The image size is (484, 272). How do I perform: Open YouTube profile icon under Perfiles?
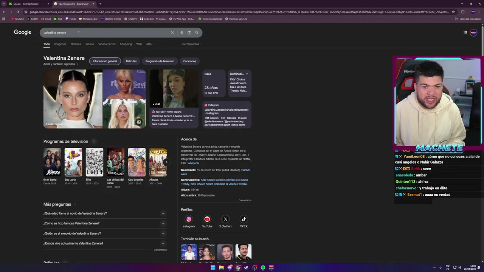tap(207, 219)
